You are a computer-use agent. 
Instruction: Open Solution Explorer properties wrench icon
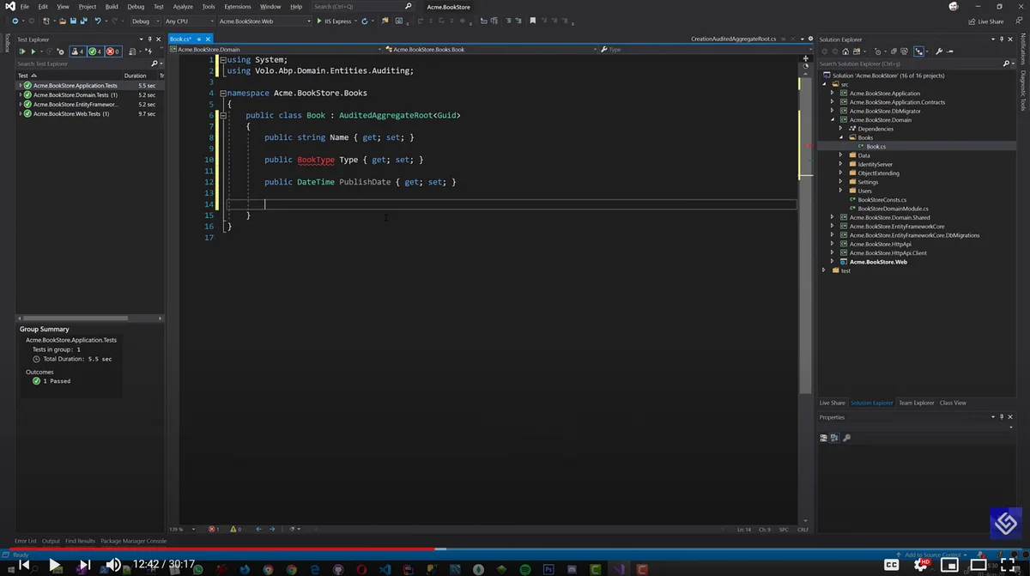939,52
